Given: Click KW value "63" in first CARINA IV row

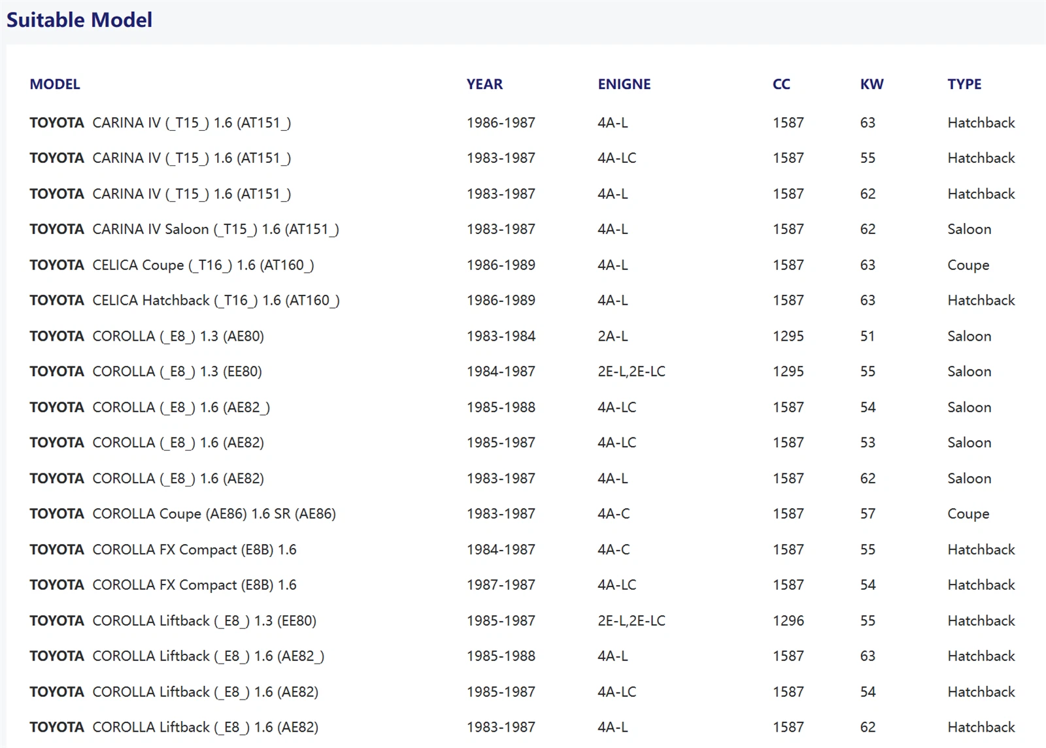Looking at the screenshot, I should 868,123.
